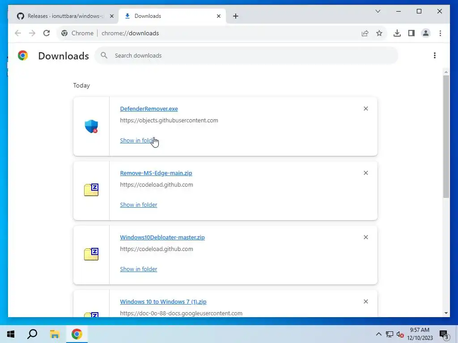Image resolution: width=458 pixels, height=343 pixels.
Task: Bookmark this tab with the star icon
Action: 379,33
